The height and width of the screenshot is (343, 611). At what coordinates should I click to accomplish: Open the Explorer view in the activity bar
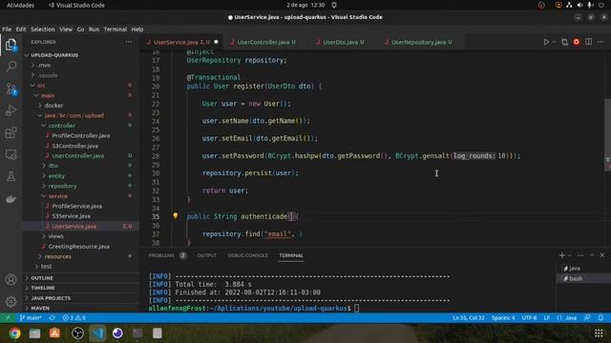pos(11,45)
